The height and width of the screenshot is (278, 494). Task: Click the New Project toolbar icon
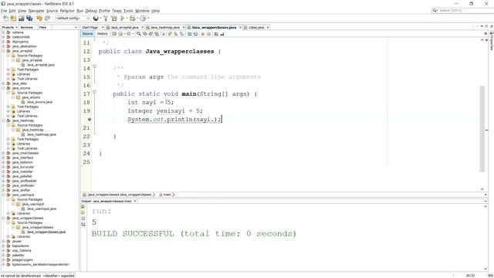[x=13, y=19]
